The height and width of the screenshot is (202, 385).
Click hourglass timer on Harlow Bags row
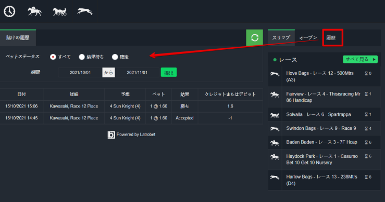(366, 177)
